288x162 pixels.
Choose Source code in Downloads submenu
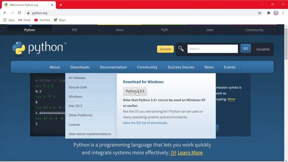91,87
